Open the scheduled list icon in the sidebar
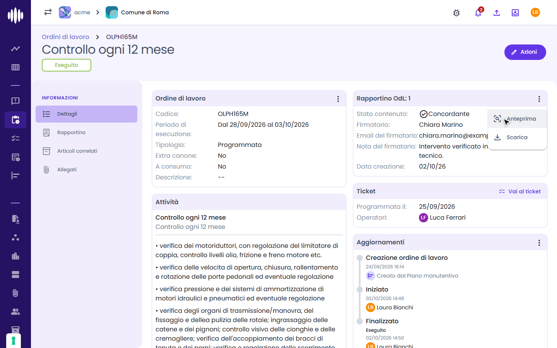This screenshot has height=348, width=557. coord(15,157)
